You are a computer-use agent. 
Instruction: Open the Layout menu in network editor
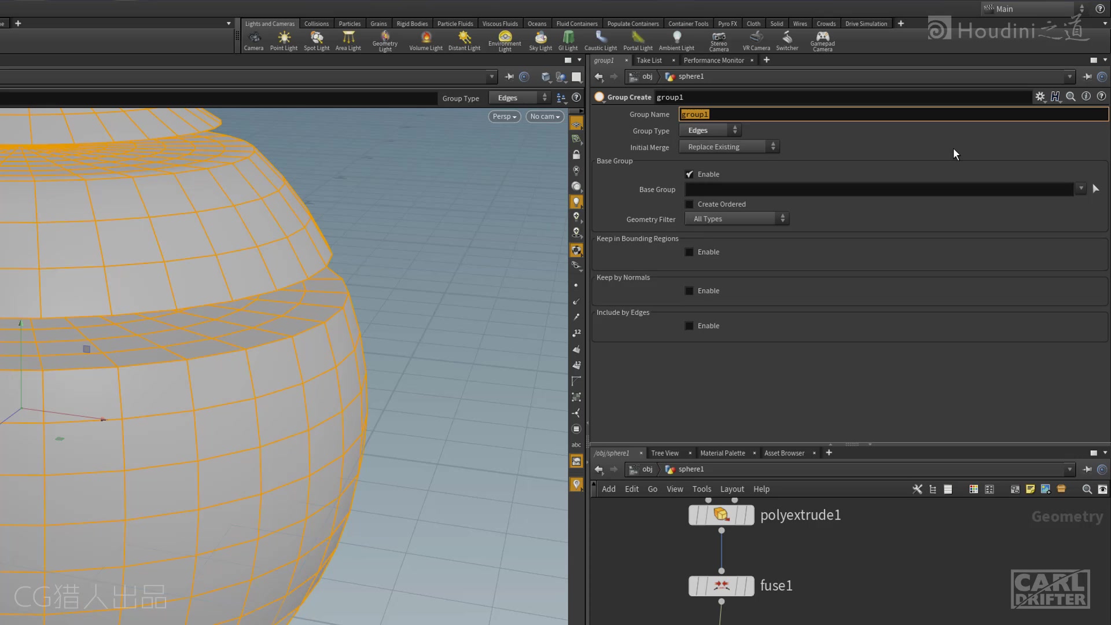(731, 490)
